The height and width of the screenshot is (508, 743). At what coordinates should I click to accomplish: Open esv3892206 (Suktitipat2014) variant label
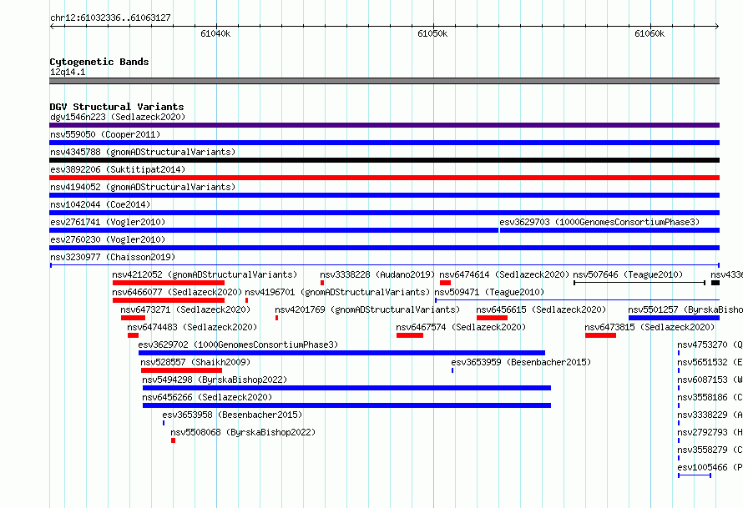(118, 169)
